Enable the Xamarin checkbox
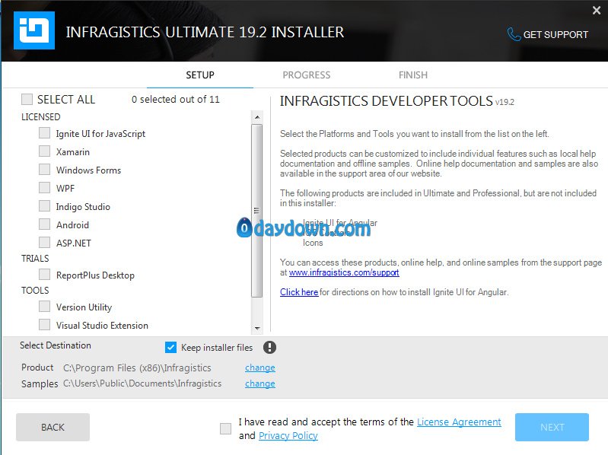The width and height of the screenshot is (608, 455). (44, 151)
